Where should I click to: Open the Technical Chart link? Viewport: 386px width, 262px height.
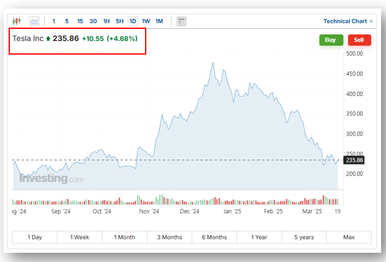point(345,21)
